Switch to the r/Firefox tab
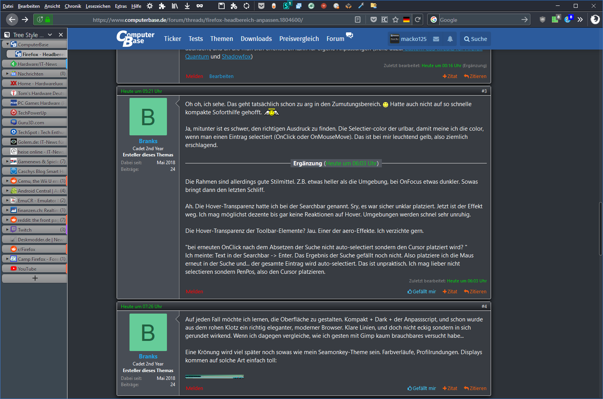This screenshot has width=603, height=399. click(34, 249)
